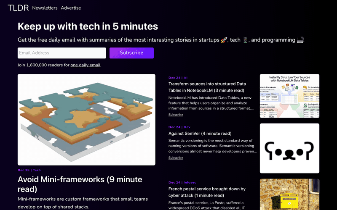Screen dimensions: 337x210
Task: Select the "Dec 24 | Dev" label
Action: [179, 127]
